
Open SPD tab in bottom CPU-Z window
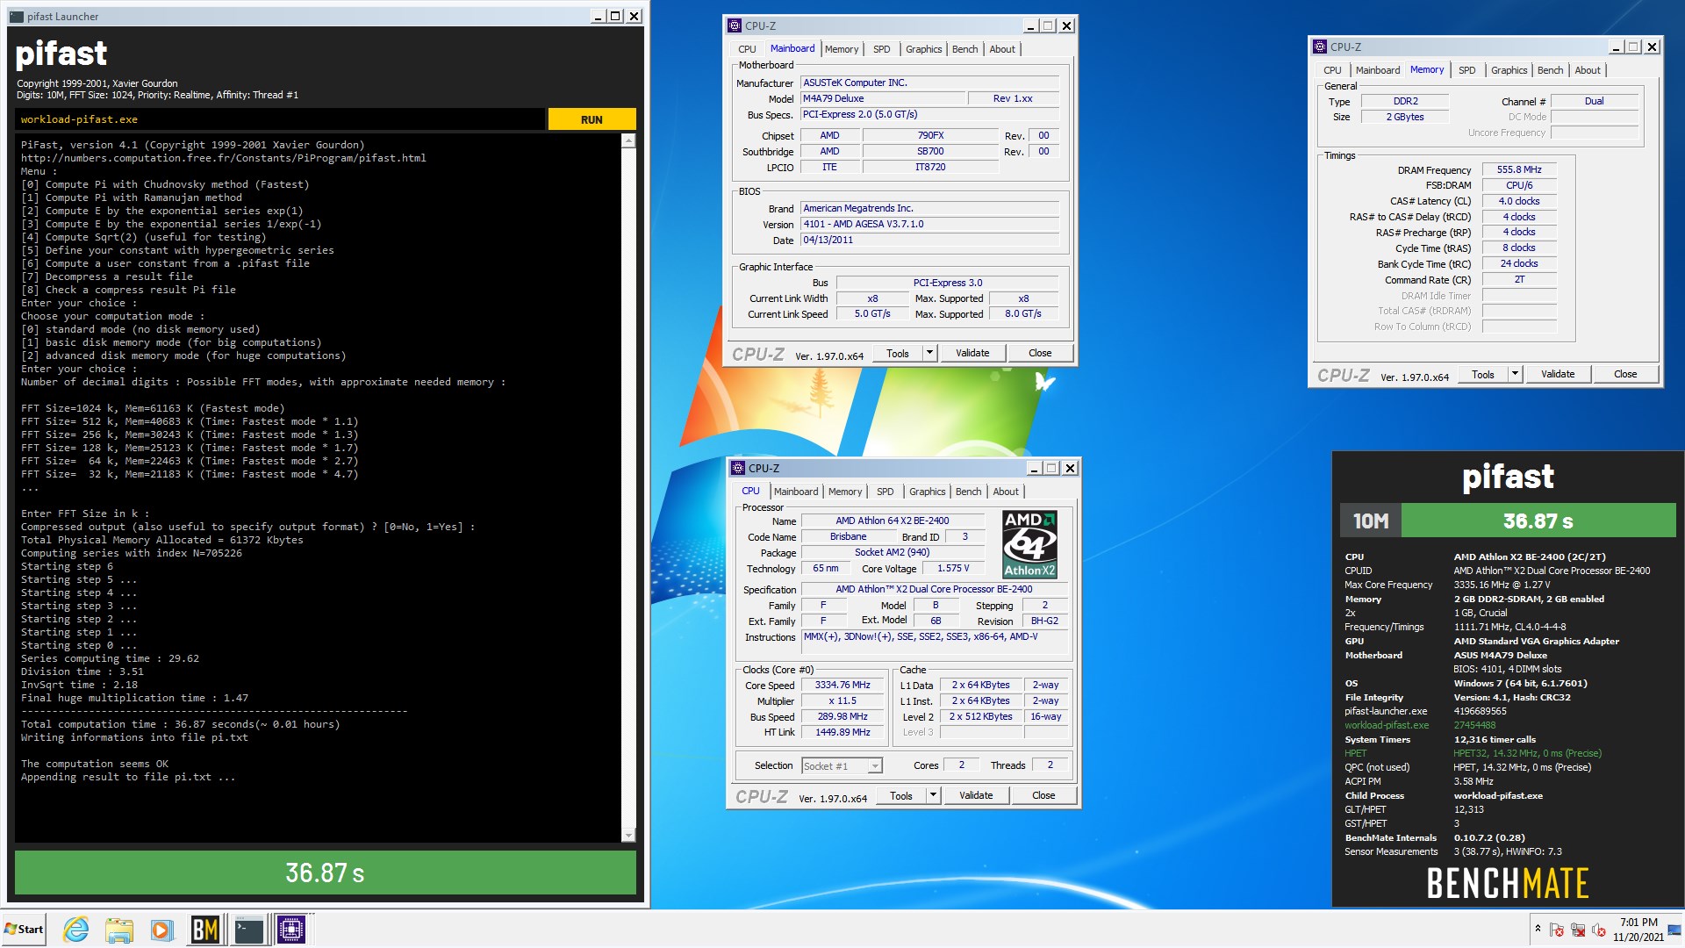pyautogui.click(x=885, y=492)
